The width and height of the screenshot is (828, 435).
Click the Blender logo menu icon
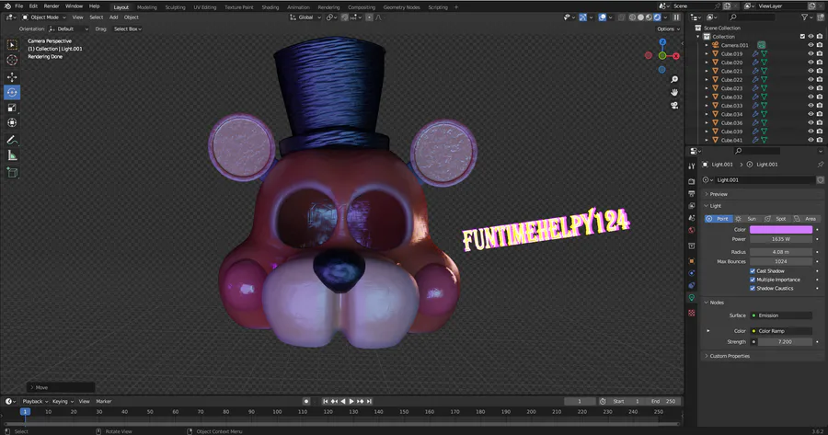7,6
